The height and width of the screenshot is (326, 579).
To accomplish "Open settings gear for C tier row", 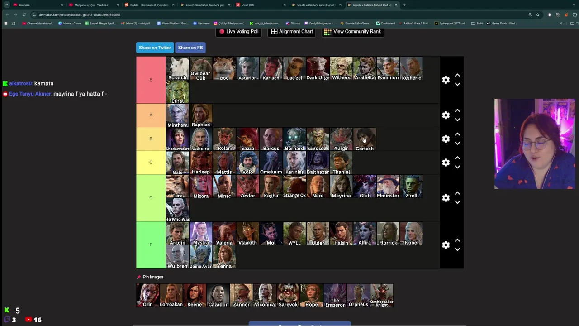I will click(446, 163).
